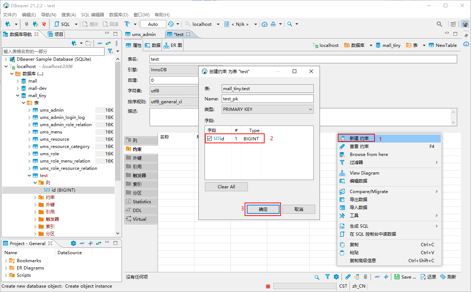The height and width of the screenshot is (292, 471).
Task: Choose 导出数据 in context menu
Action: [389, 200]
